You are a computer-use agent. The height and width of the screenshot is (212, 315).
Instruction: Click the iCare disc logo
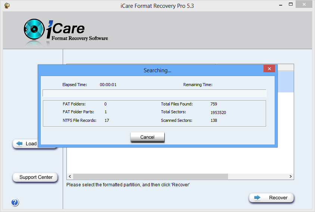[x=34, y=29]
